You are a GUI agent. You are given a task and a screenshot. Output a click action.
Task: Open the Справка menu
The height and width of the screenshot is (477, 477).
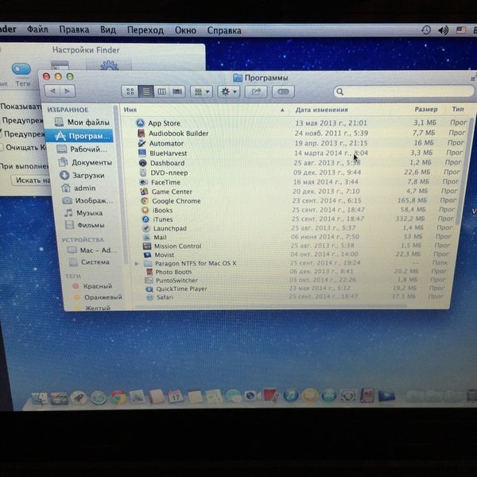(x=224, y=31)
